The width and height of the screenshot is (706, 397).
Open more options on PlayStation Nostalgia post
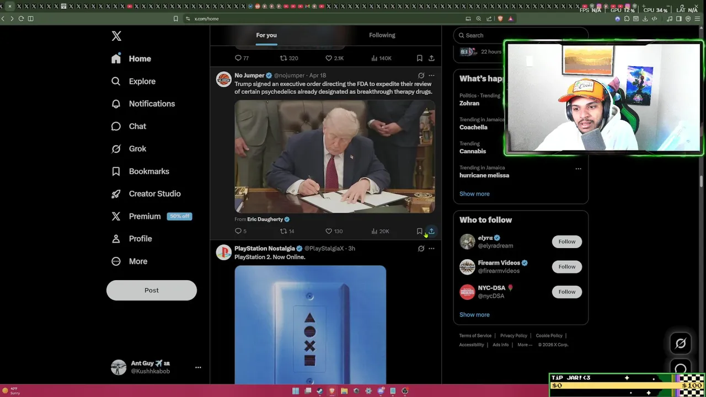431,249
